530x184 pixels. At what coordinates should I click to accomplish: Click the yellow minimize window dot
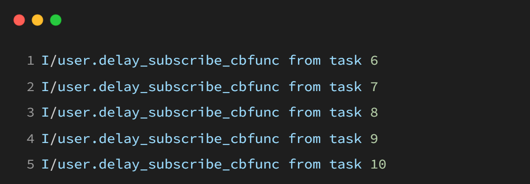point(37,20)
